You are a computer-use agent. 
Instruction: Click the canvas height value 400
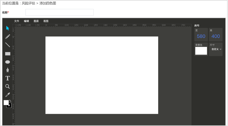point(215,36)
